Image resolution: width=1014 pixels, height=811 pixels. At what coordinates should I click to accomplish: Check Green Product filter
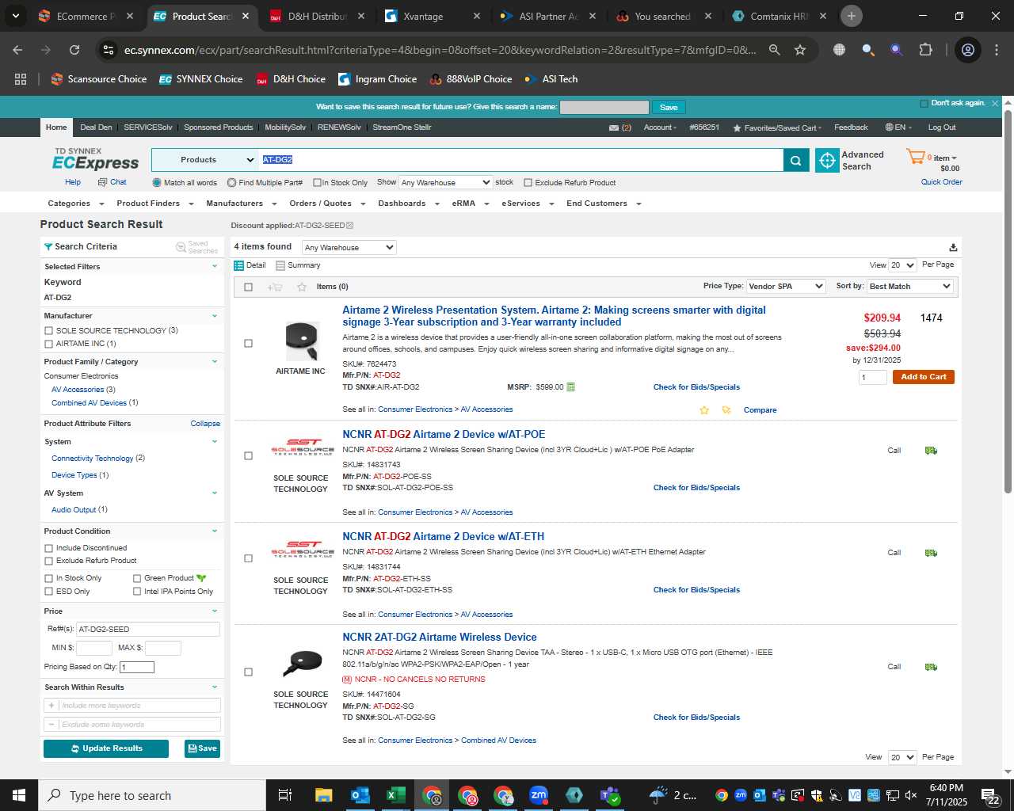click(137, 578)
